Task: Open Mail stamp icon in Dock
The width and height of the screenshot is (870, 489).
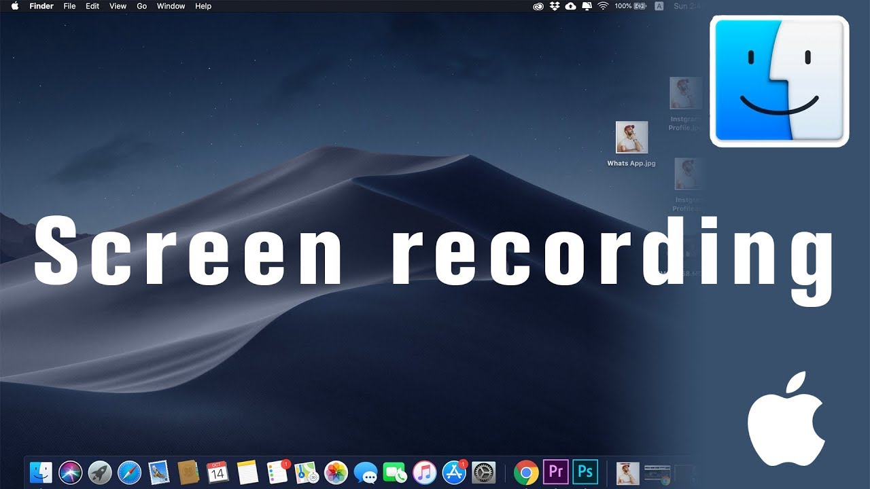Action: (158, 471)
